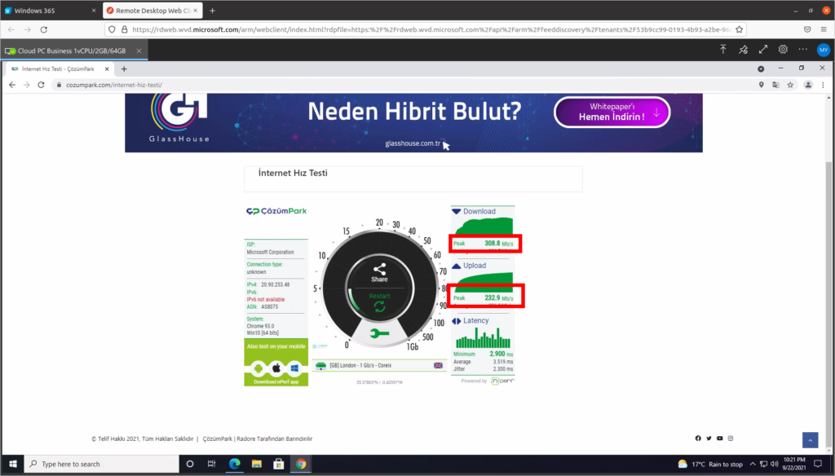The image size is (835, 476).
Task: Click the Type here to search box
Action: (x=101, y=464)
